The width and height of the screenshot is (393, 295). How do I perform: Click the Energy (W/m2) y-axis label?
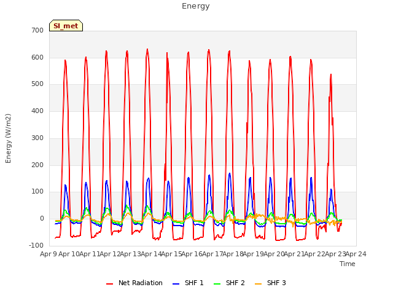coord(8,138)
